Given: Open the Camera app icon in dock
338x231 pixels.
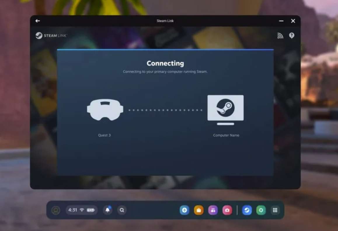Looking at the screenshot, I should pyautogui.click(x=227, y=210).
